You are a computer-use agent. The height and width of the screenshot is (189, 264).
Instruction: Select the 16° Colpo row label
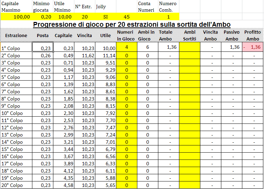coord(16,156)
